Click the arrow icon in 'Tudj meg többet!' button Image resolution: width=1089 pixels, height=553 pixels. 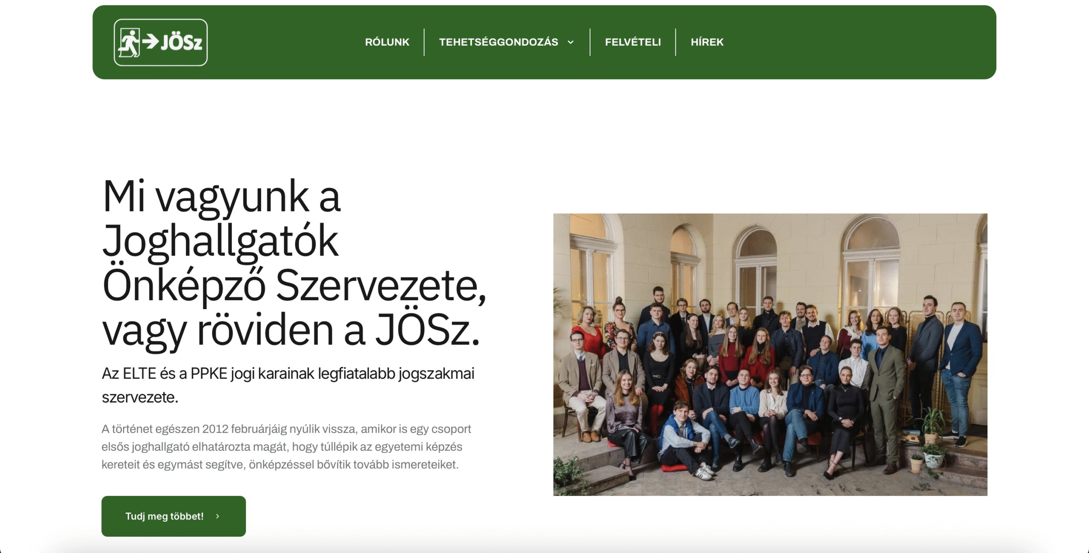(218, 516)
